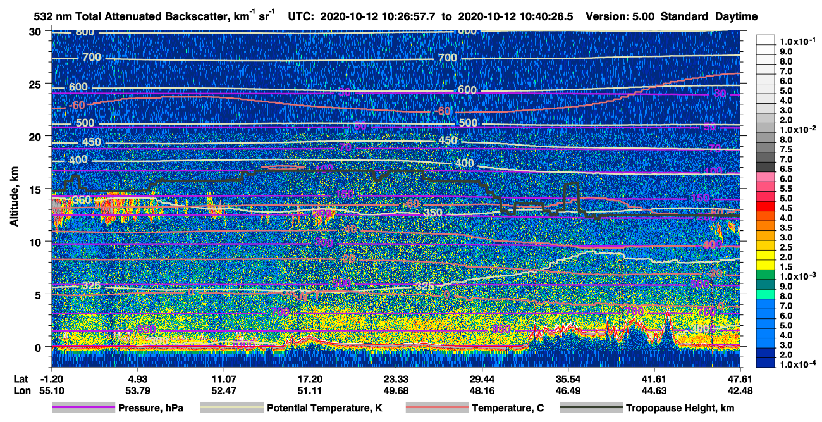This screenshot has width=822, height=422.
Task: Click the 'Tropopause Height, km' legend label
Action: [680, 408]
